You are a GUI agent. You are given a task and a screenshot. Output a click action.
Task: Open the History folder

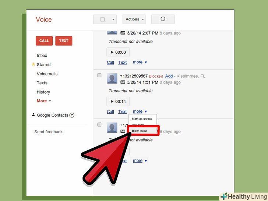coord(43,92)
